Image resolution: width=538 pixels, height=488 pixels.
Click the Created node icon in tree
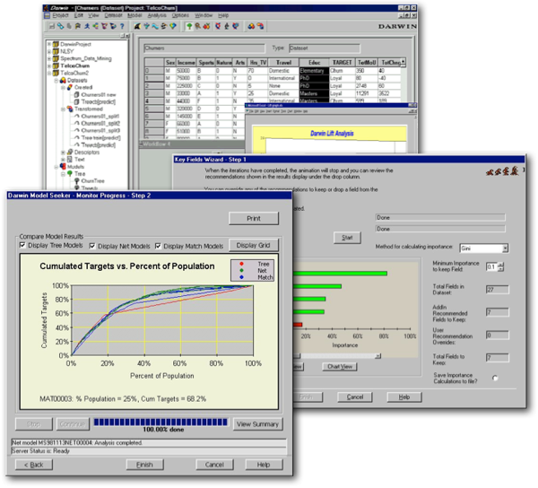point(70,88)
